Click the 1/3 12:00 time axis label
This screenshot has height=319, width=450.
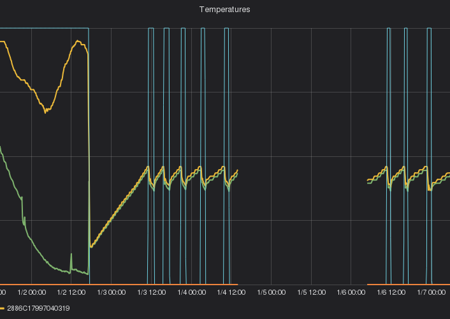152,292
